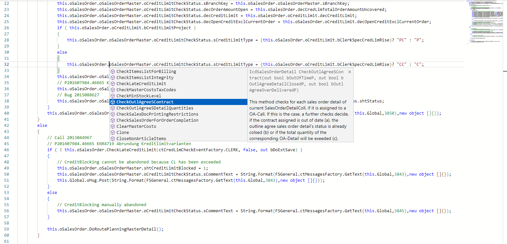Choose the Clone suggestion entry
Image resolution: width=507 pixels, height=244 pixels.
(178, 133)
